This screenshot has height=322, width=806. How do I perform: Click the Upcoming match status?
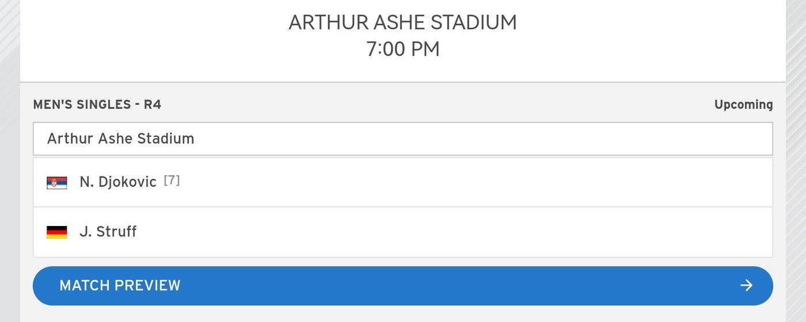(744, 105)
